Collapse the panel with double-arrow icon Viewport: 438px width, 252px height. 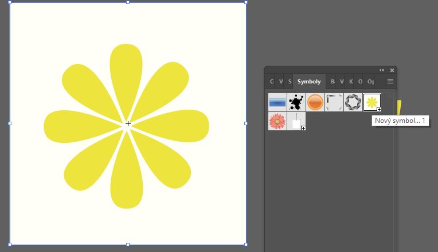point(382,70)
